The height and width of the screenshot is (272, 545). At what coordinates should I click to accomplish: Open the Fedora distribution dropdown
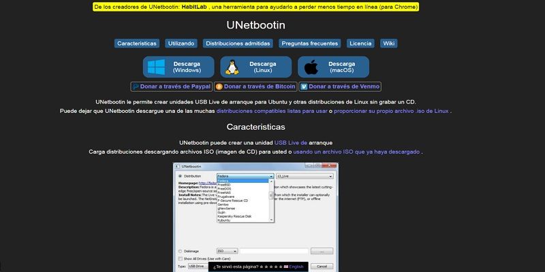(x=245, y=176)
